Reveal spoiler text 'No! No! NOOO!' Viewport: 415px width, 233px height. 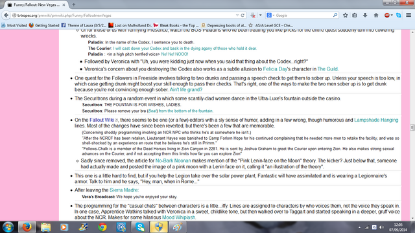[174, 54]
